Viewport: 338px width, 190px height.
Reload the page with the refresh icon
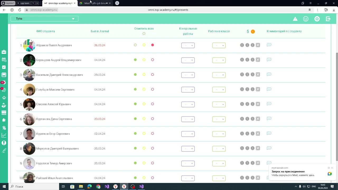point(20,10)
